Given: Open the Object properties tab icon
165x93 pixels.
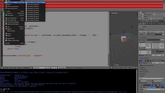Looking at the screenshot, I should click(152, 24).
